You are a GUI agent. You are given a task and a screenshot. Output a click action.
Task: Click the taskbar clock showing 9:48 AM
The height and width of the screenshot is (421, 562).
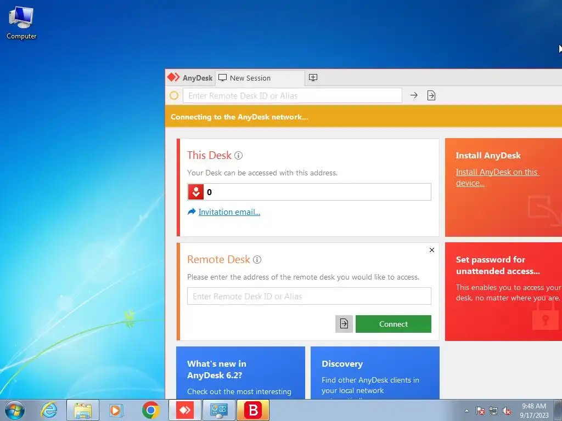click(534, 411)
